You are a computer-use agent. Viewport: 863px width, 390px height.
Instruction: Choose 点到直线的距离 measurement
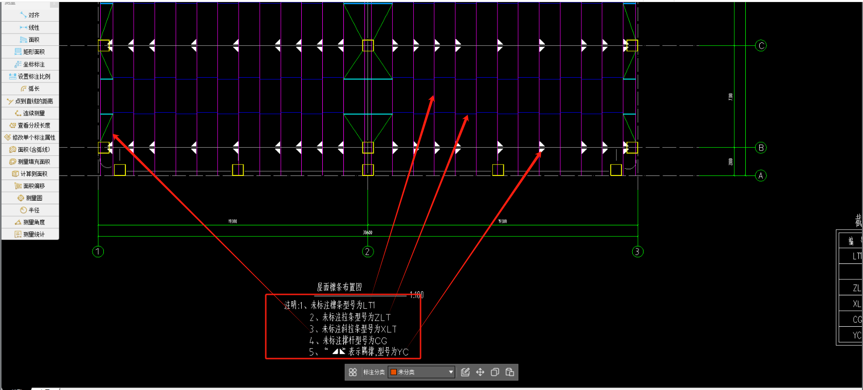point(30,101)
